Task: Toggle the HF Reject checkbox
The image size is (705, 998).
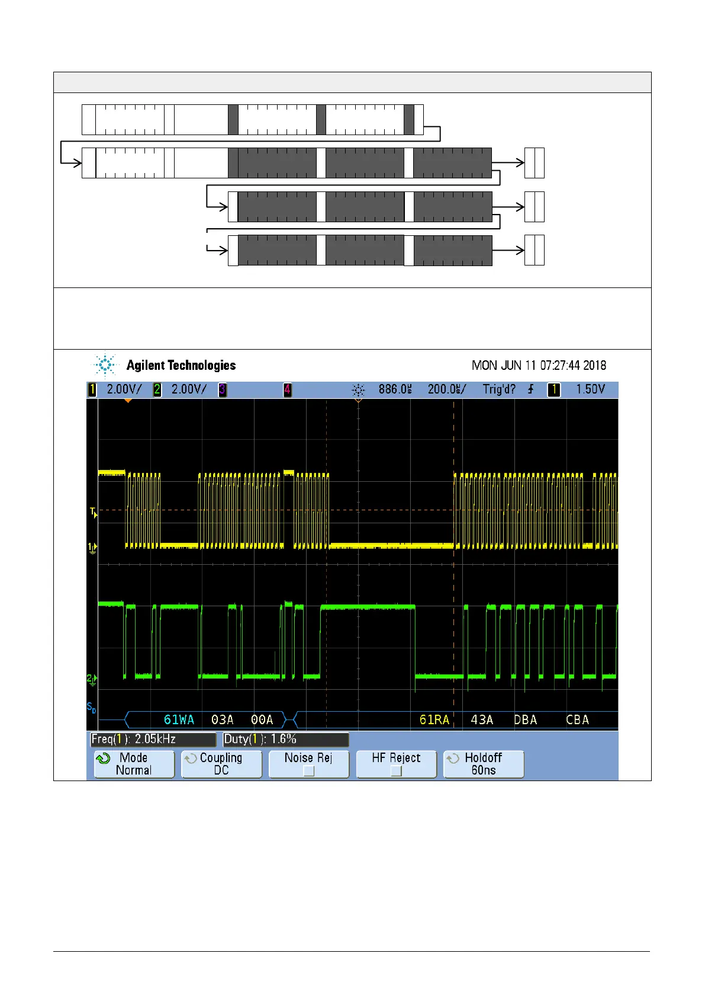Action: tap(396, 770)
